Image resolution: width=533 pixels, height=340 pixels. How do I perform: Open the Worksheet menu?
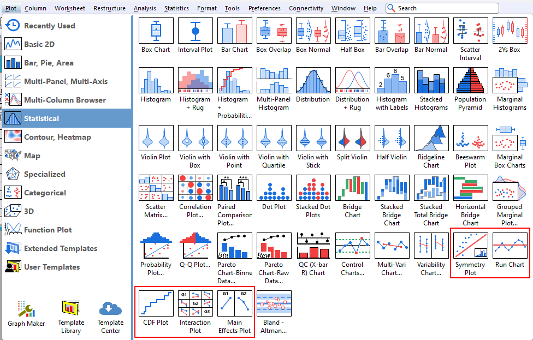pyautogui.click(x=70, y=8)
